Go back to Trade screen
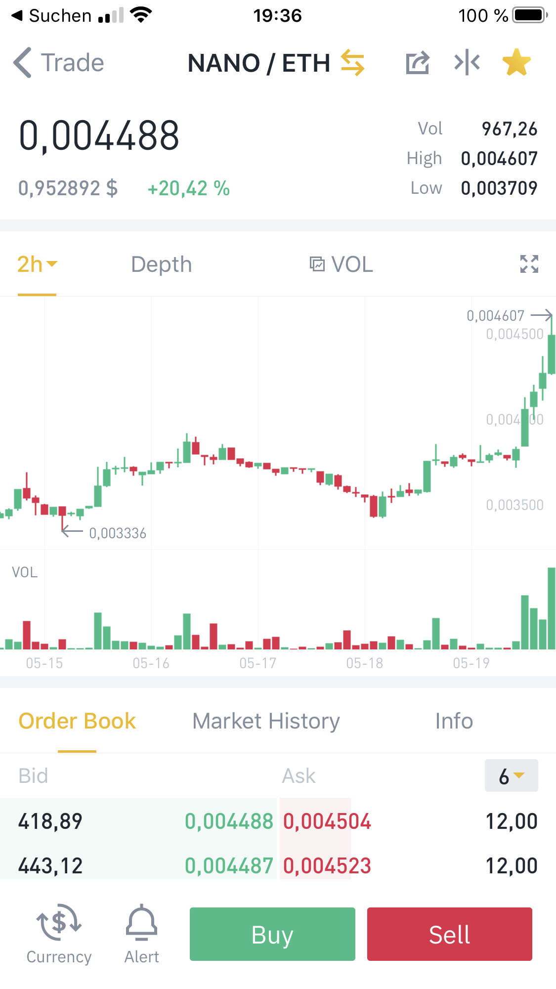 (58, 63)
